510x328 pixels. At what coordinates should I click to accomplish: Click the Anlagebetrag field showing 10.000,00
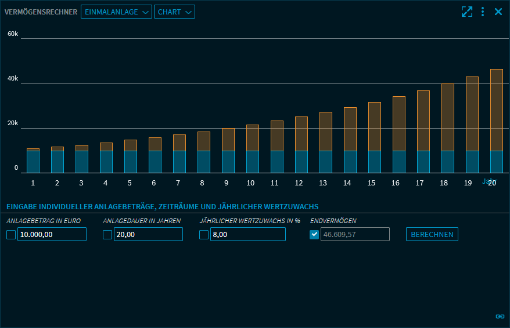52,234
